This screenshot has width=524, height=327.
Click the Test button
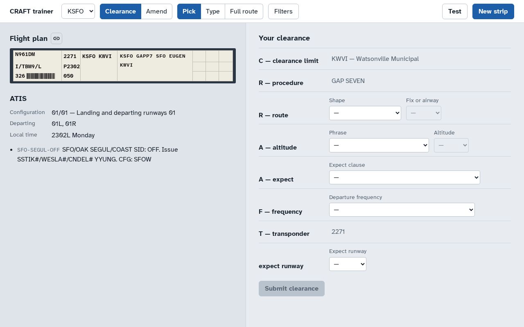(x=454, y=11)
